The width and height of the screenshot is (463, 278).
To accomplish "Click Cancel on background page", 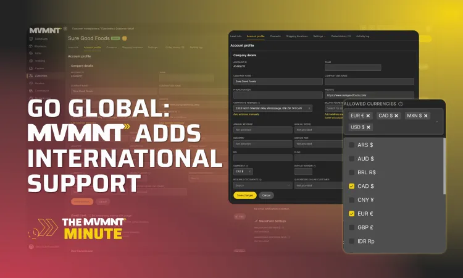I will 102,201.
